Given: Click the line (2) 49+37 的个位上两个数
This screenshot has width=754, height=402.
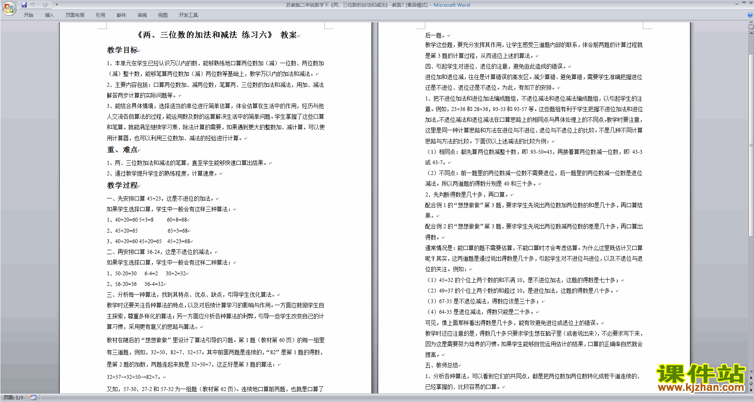Looking at the screenshot, I should [x=521, y=291].
